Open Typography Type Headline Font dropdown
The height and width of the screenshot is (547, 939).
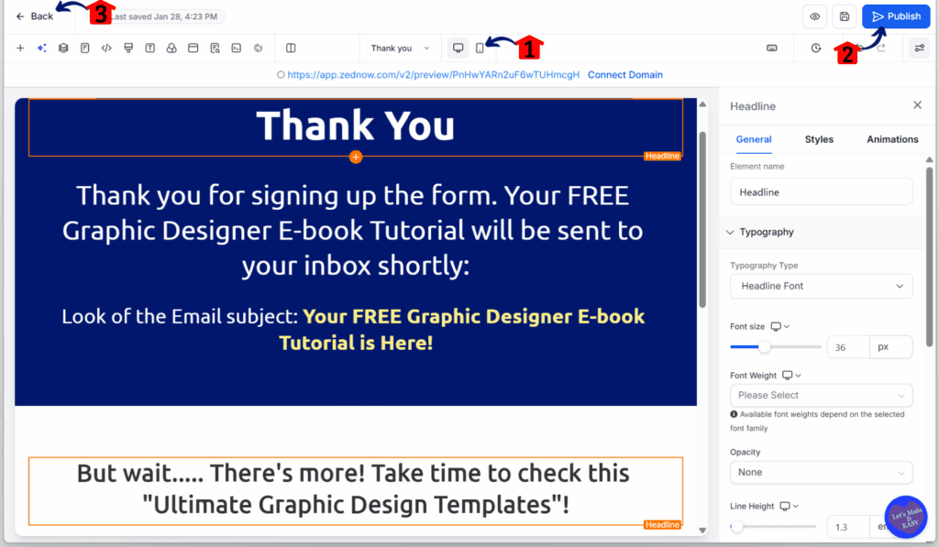pos(821,286)
